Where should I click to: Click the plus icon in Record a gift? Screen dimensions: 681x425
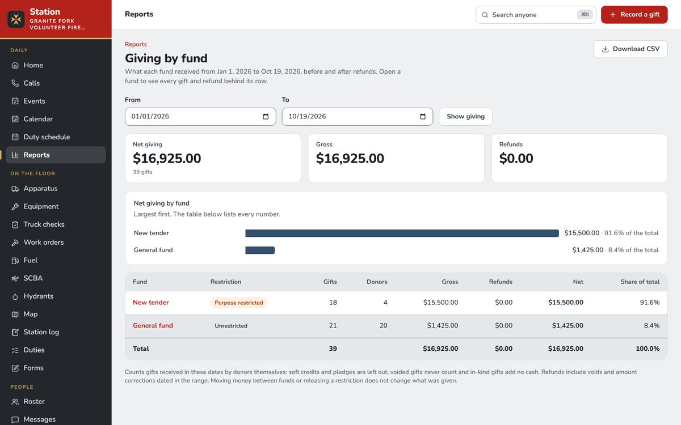coord(613,15)
